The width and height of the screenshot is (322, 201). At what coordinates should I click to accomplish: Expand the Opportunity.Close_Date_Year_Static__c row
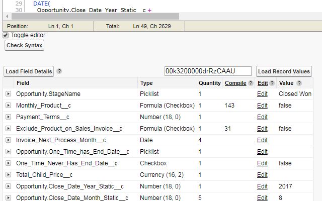click(8, 186)
